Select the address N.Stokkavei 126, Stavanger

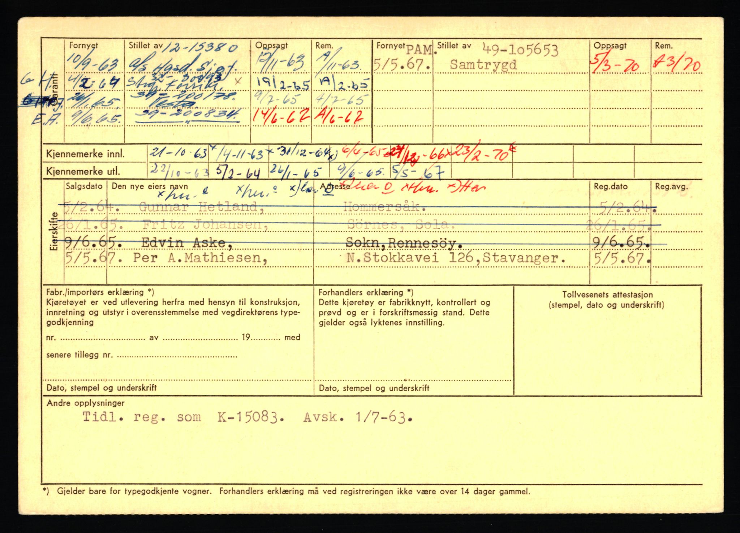click(x=456, y=258)
